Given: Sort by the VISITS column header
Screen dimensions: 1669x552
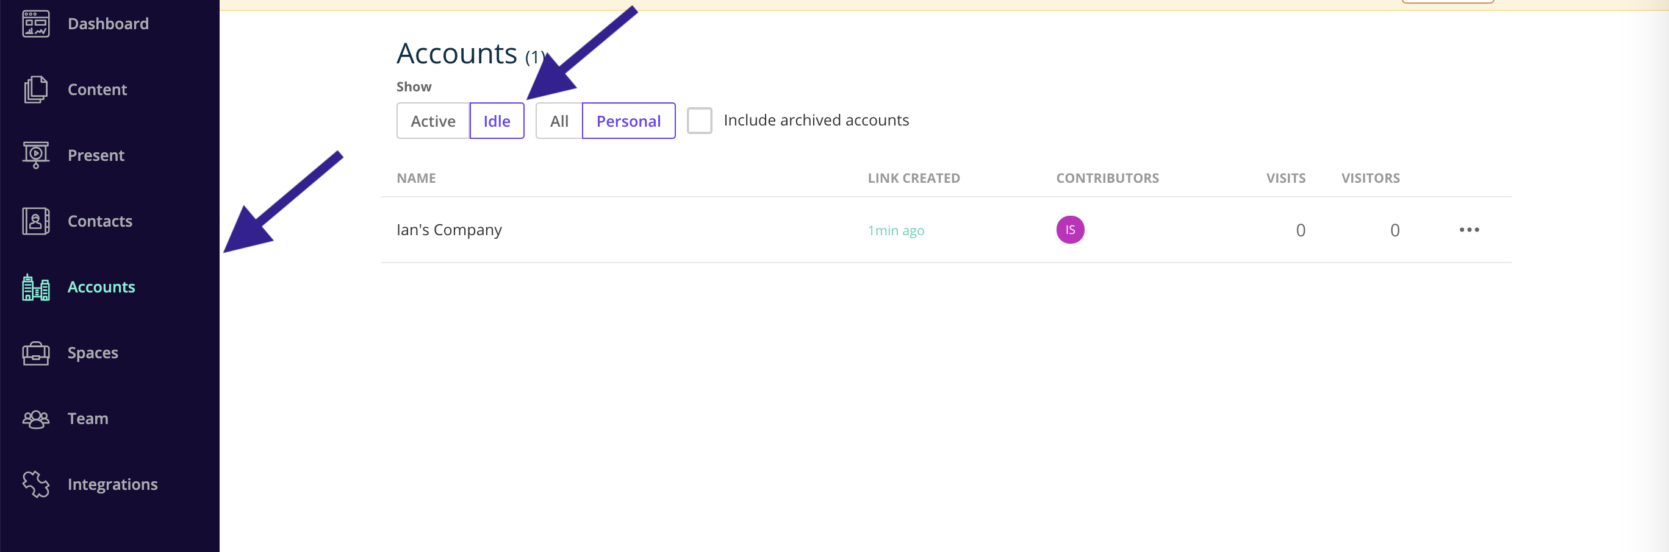Looking at the screenshot, I should [1285, 178].
